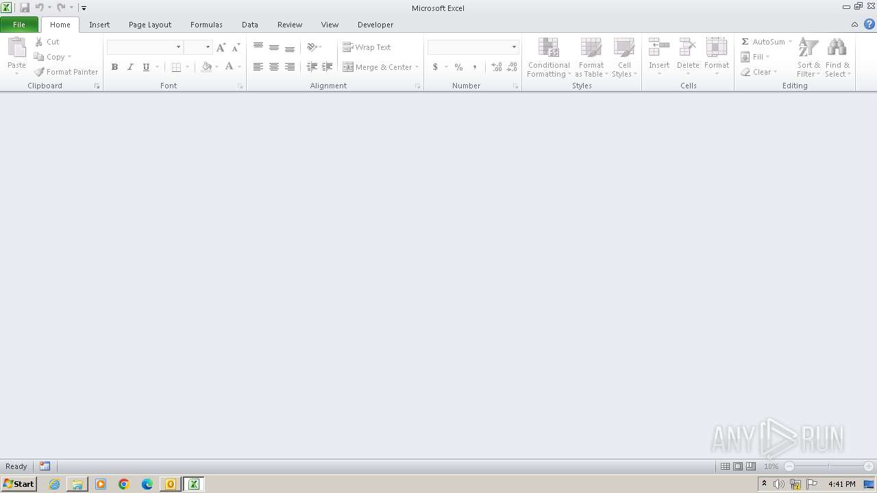Toggle Middle Align
The image size is (877, 493).
[274, 47]
